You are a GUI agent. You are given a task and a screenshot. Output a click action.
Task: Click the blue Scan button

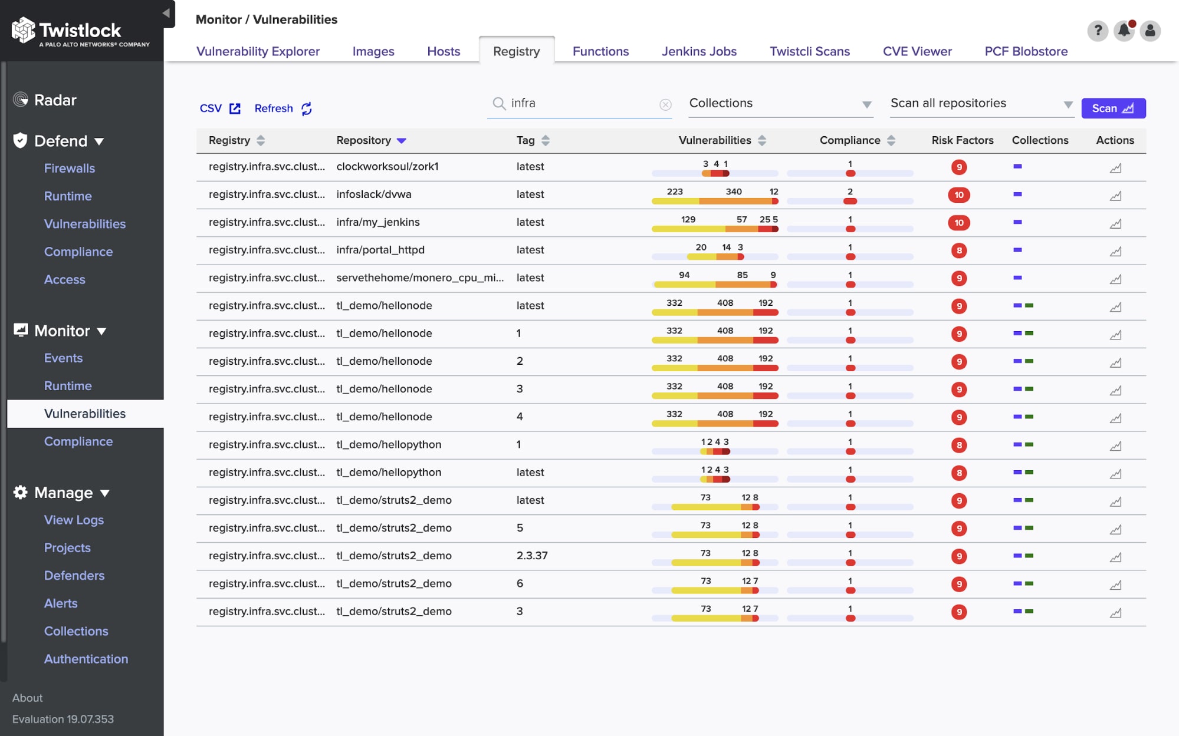tap(1113, 108)
